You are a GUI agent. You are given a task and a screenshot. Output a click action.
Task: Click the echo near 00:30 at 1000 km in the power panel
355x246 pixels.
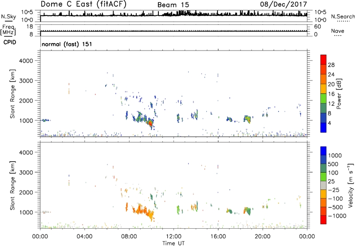46,120
